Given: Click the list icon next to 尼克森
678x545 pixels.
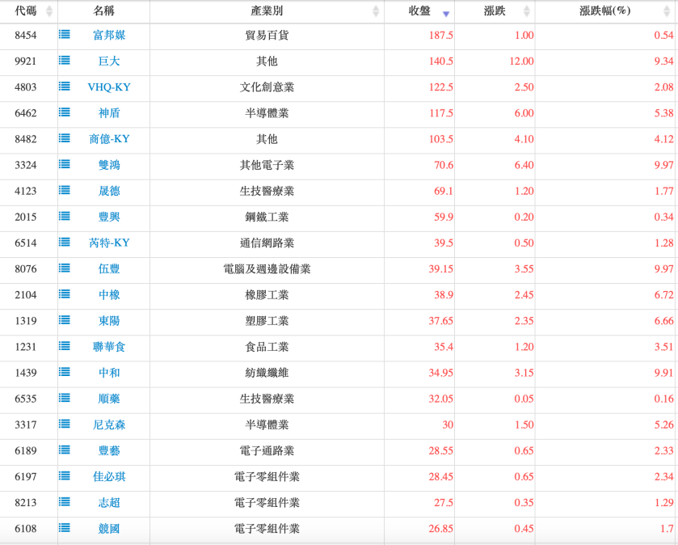Looking at the screenshot, I should click(x=65, y=424).
